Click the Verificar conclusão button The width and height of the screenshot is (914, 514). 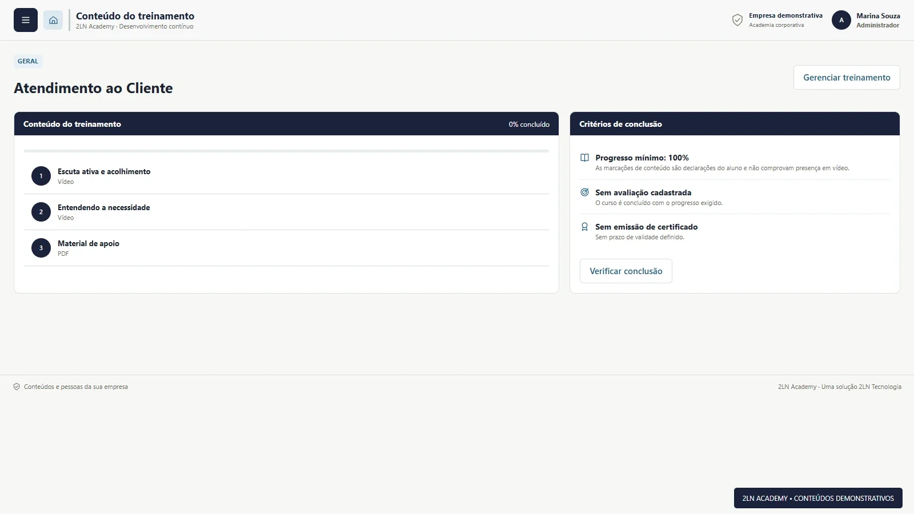626,271
